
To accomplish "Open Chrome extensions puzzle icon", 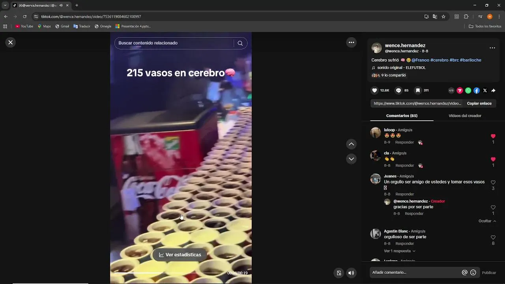I will click(466, 17).
